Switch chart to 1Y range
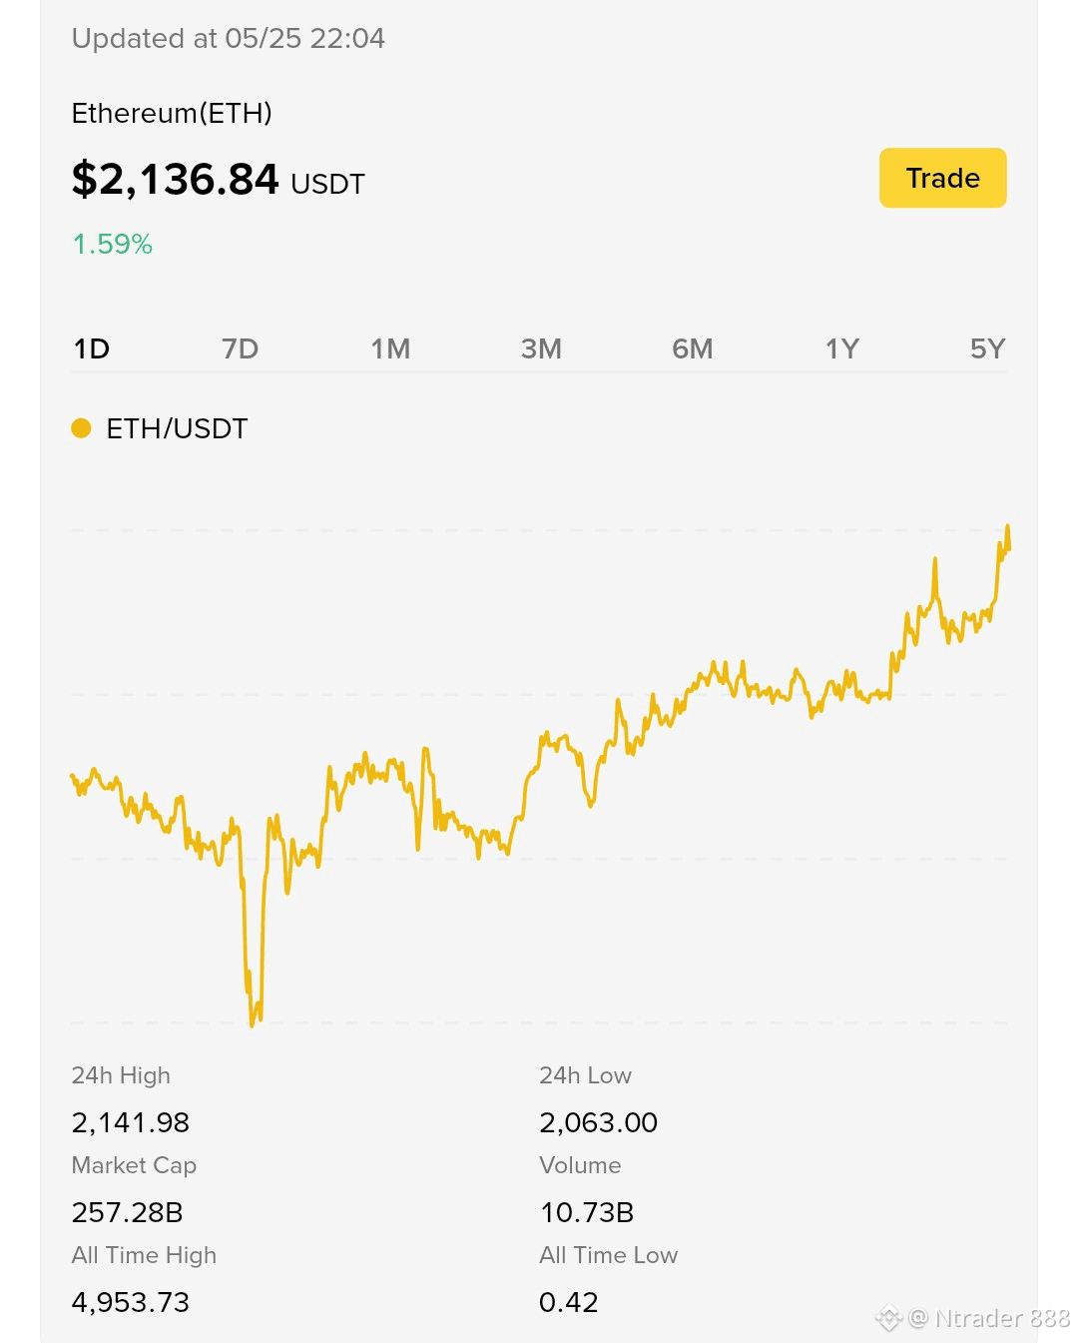 coord(841,348)
